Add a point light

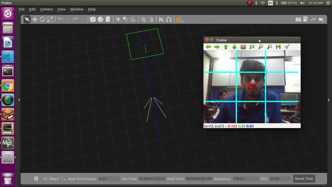point(118,19)
